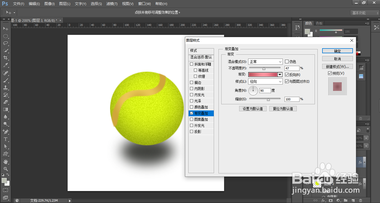This screenshot has width=380, height=203.
Task: Click the layer fx styles icon
Action: pyautogui.click(x=323, y=200)
